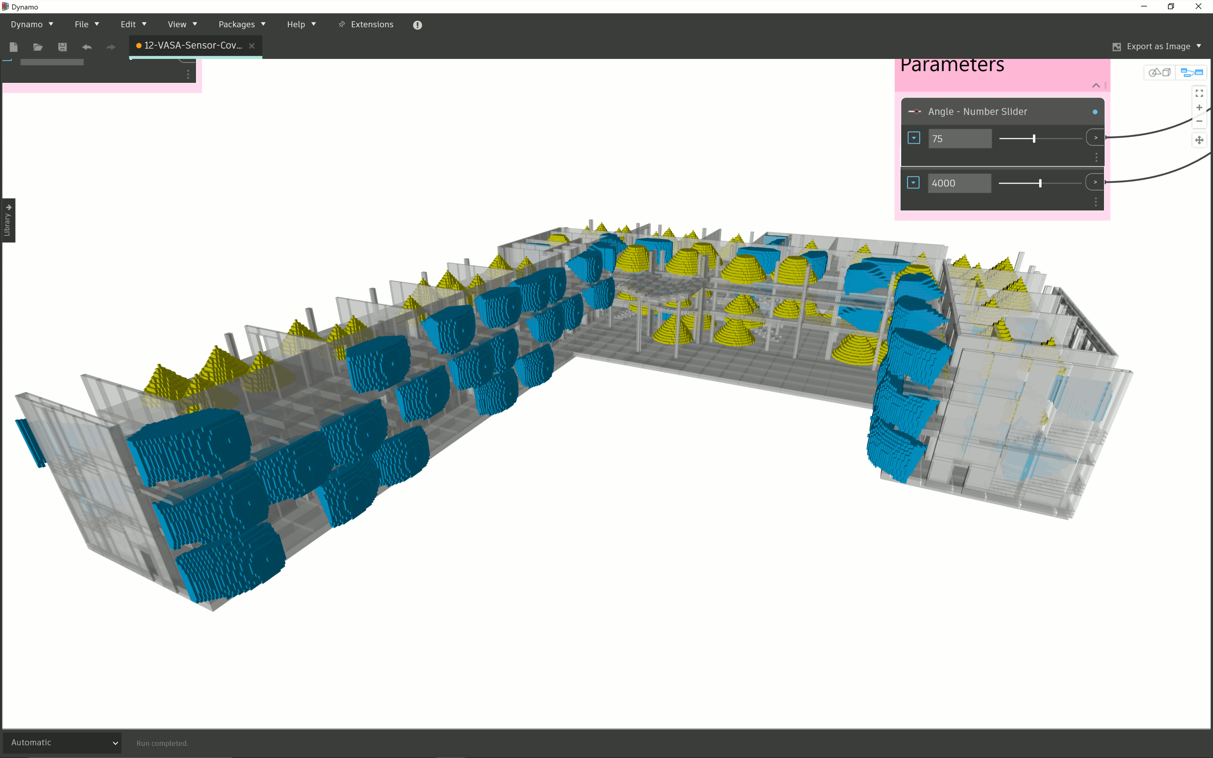Open the notifications exclamation icon
The height and width of the screenshot is (758, 1213).
pos(417,25)
